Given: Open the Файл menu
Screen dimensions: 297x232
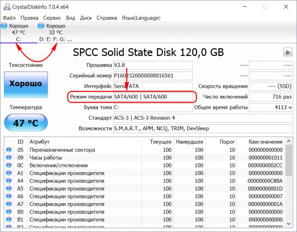Looking at the screenshot, I should (x=9, y=18).
